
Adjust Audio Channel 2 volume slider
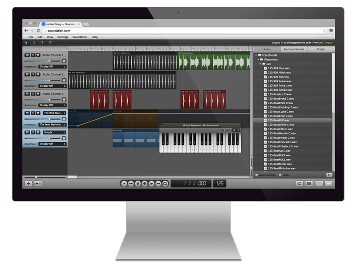pos(49,81)
